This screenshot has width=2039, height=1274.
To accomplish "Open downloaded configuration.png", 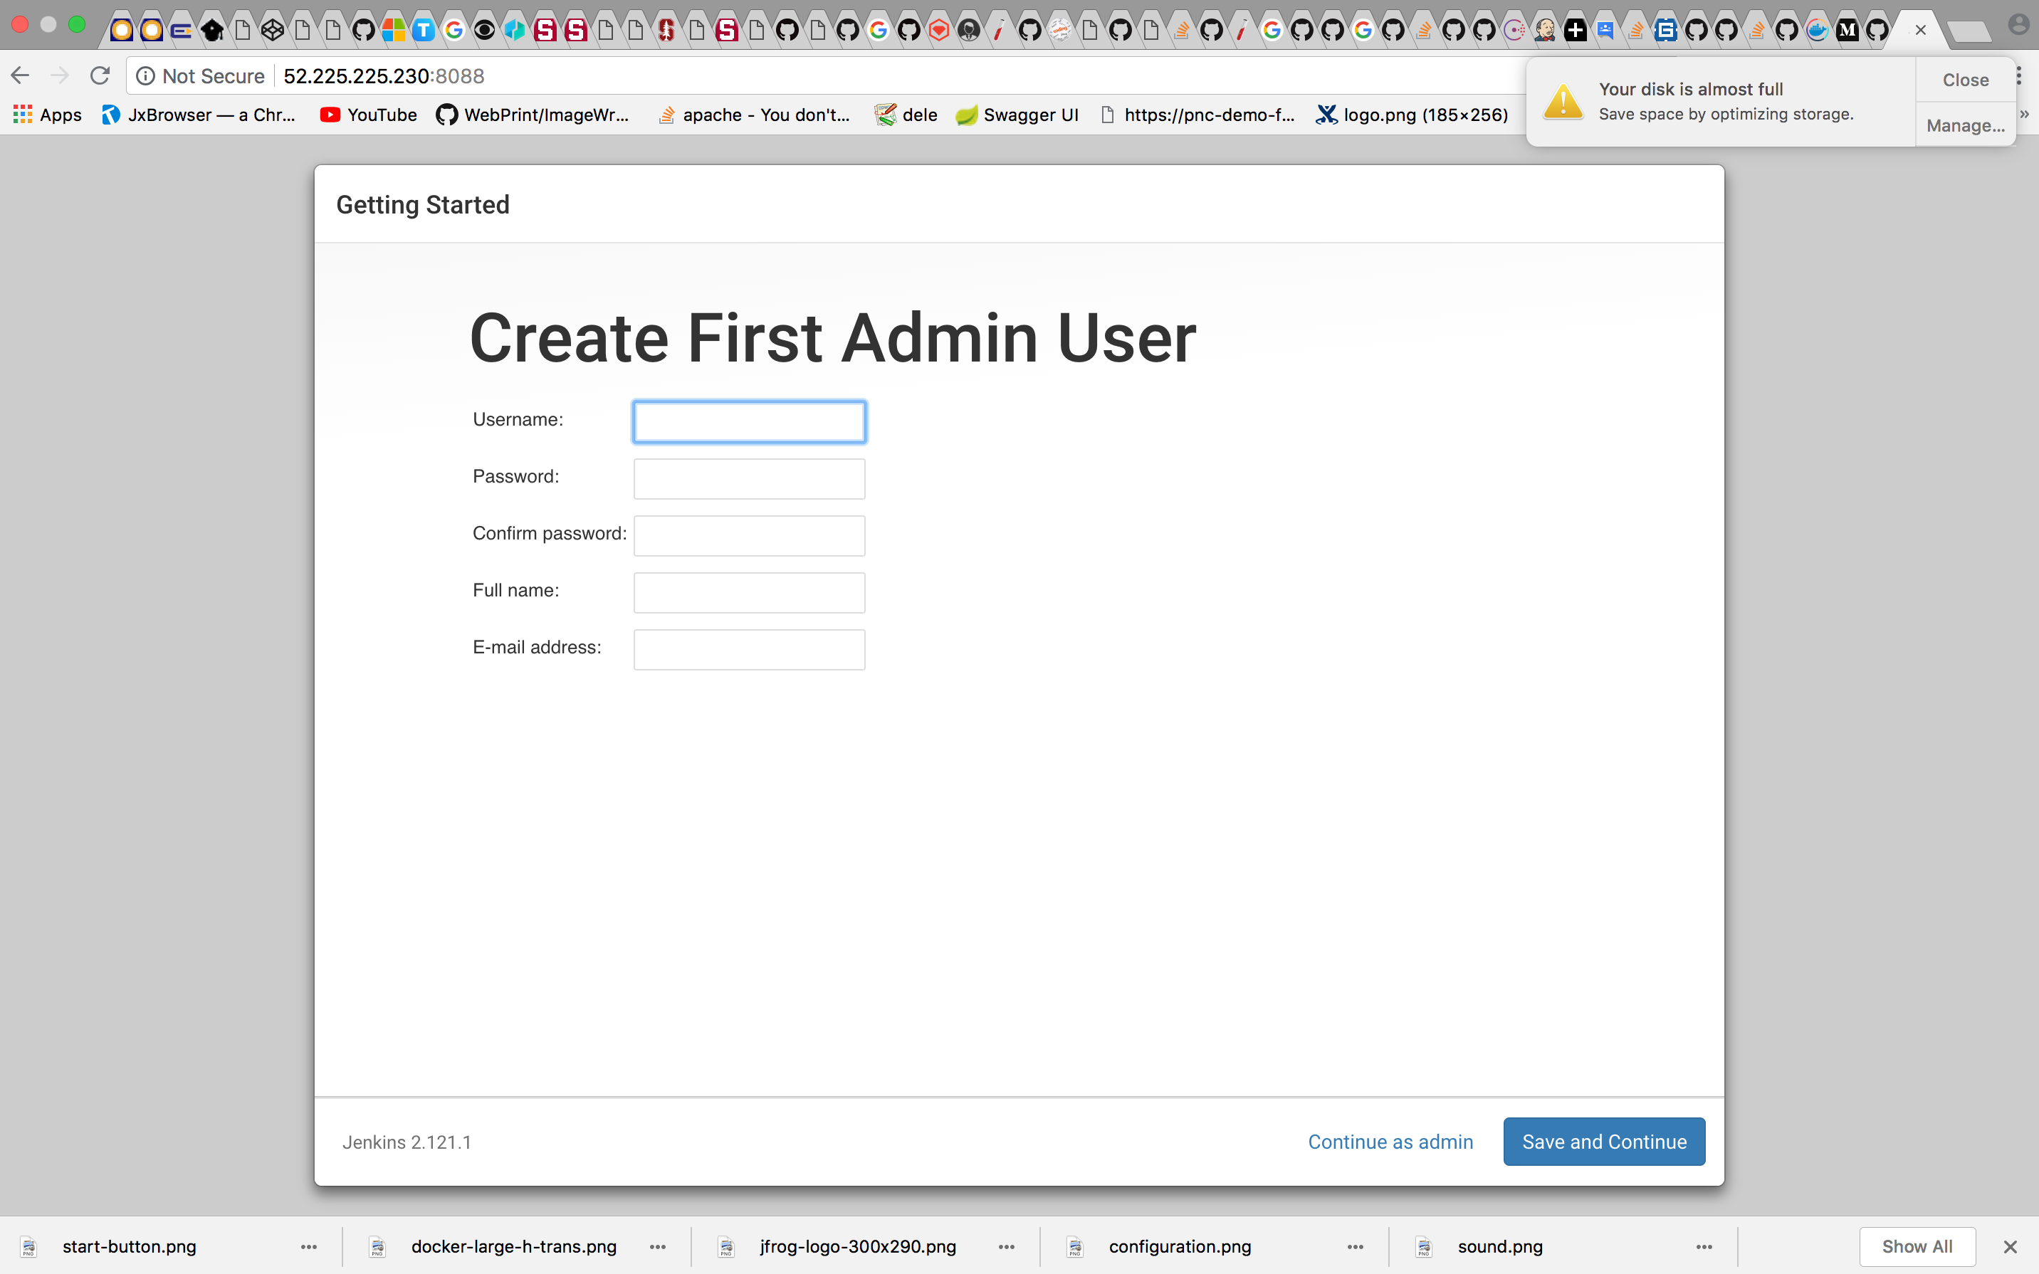I will (1180, 1246).
